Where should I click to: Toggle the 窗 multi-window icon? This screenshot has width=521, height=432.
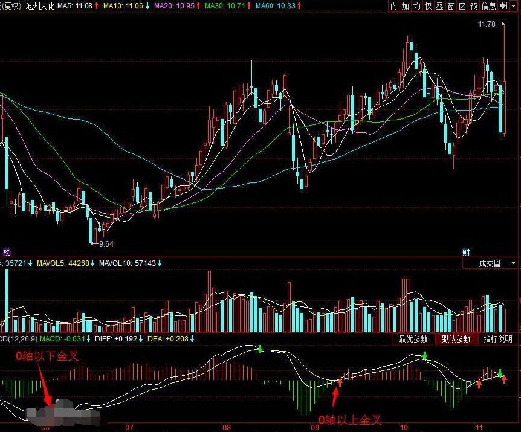click(451, 6)
